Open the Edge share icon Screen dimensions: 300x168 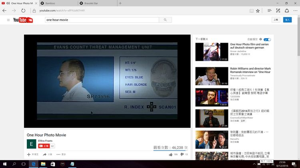[x=287, y=11]
